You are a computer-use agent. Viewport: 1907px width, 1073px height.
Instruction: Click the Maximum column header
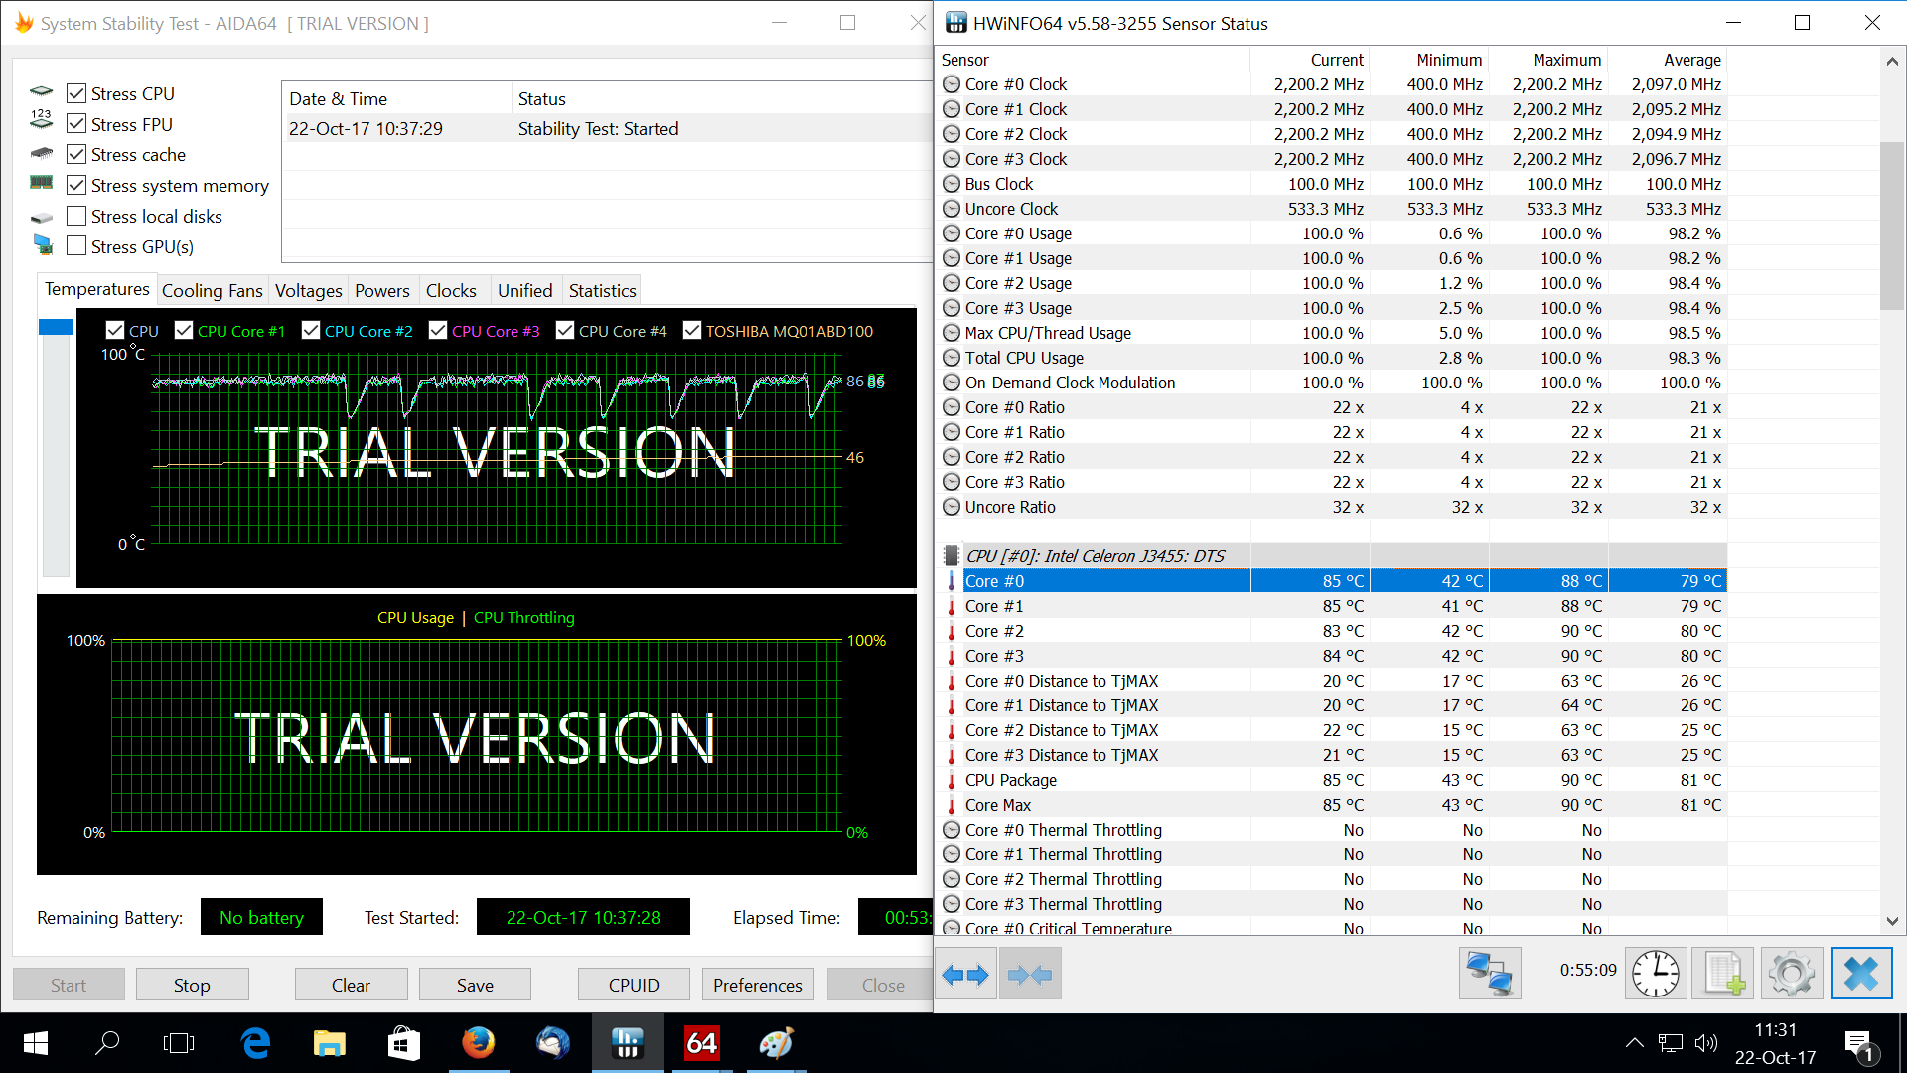[x=1547, y=60]
